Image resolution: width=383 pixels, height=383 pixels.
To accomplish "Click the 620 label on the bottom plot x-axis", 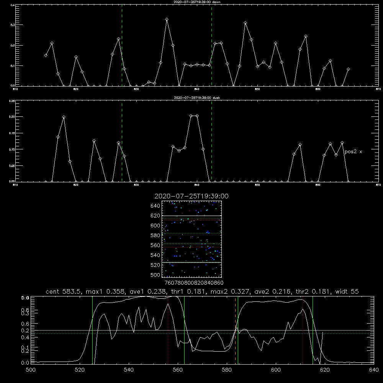I will coord(325,370).
